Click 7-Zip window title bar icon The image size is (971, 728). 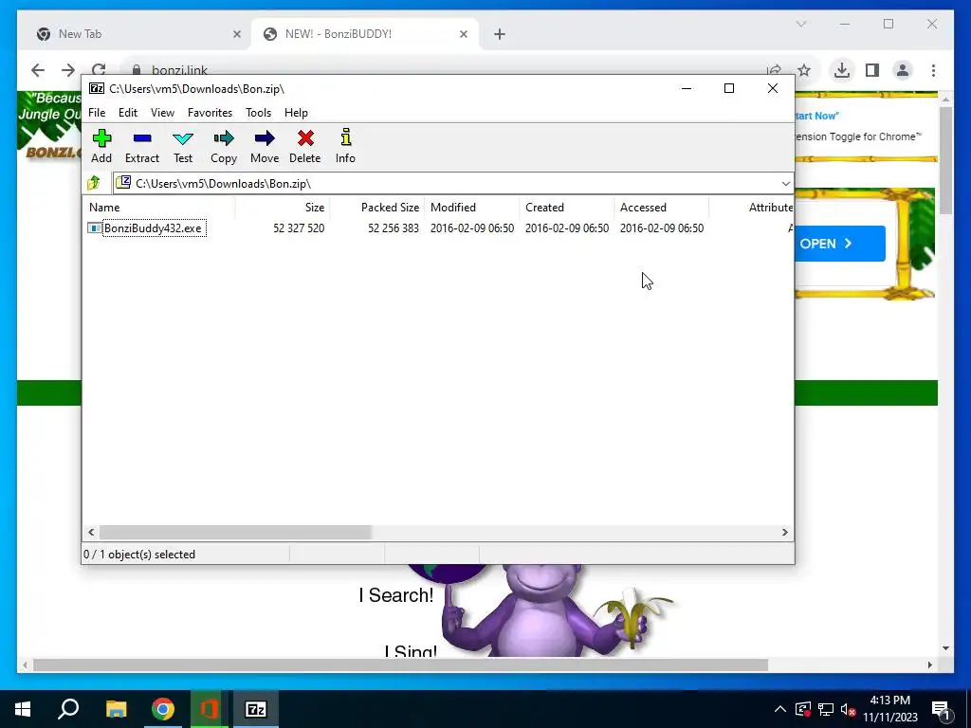pos(96,88)
